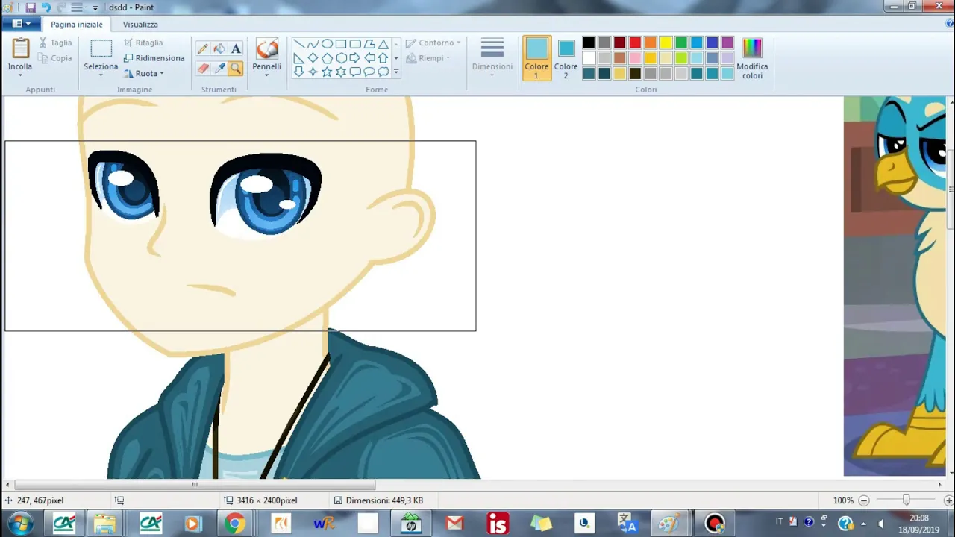Pick the red color swatch
Viewport: 955px width, 537px height.
635,43
